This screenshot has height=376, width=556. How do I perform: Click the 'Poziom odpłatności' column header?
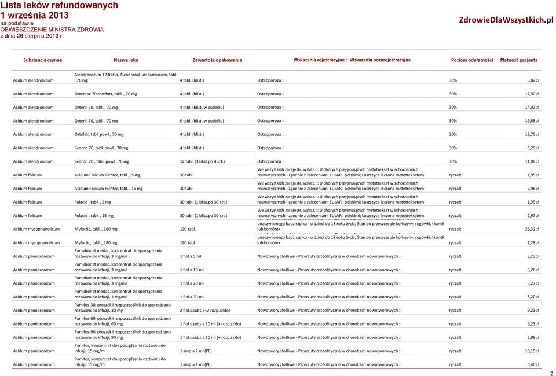(472, 60)
